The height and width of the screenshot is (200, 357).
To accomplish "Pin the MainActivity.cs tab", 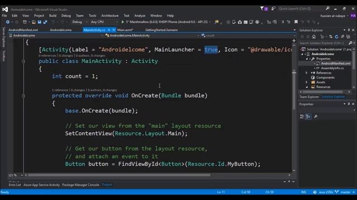I will coord(109,29).
